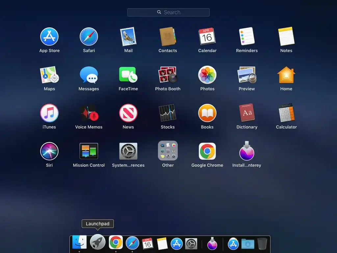Open the Books app
337x253 pixels.
pyautogui.click(x=207, y=113)
